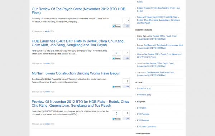
Task: Click excerpt starting 'HDB launches a total of 6,463'
Action: [x=70, y=52]
